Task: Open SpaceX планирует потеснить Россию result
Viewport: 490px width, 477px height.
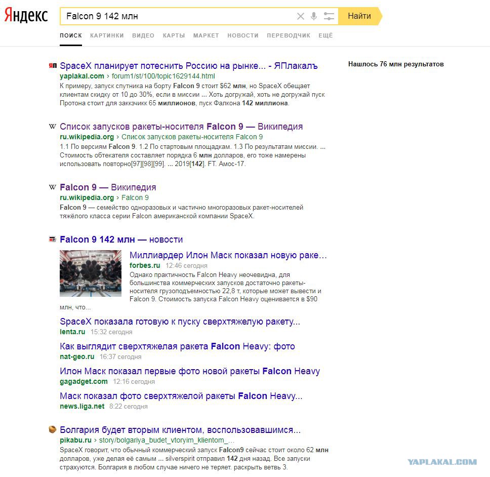Action: pos(188,66)
